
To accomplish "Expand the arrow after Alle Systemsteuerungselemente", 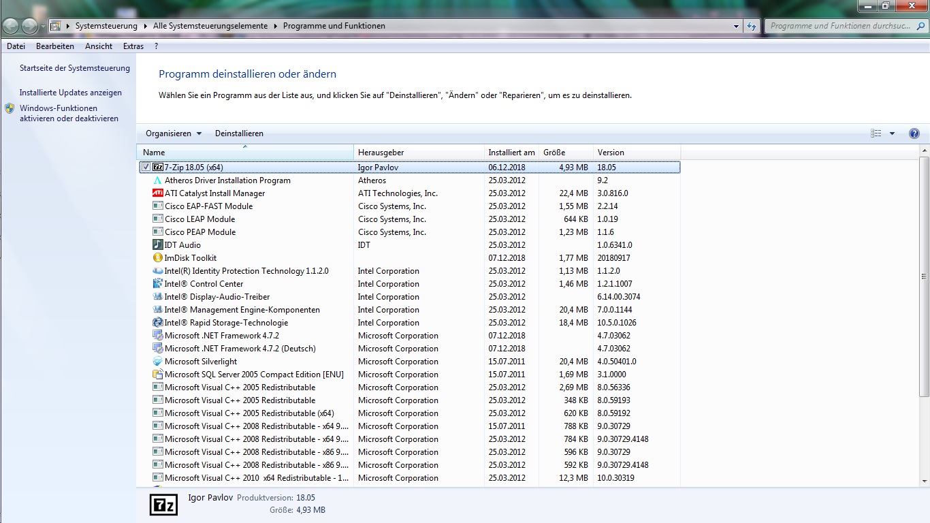I will coord(276,26).
